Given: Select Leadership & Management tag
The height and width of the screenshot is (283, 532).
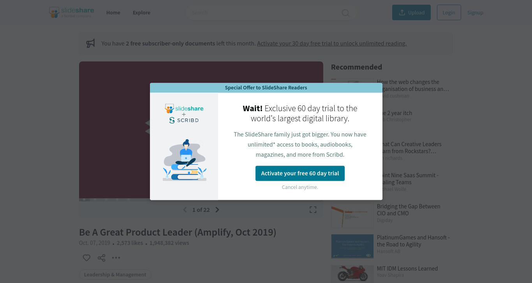Looking at the screenshot, I should pyautogui.click(x=115, y=274).
